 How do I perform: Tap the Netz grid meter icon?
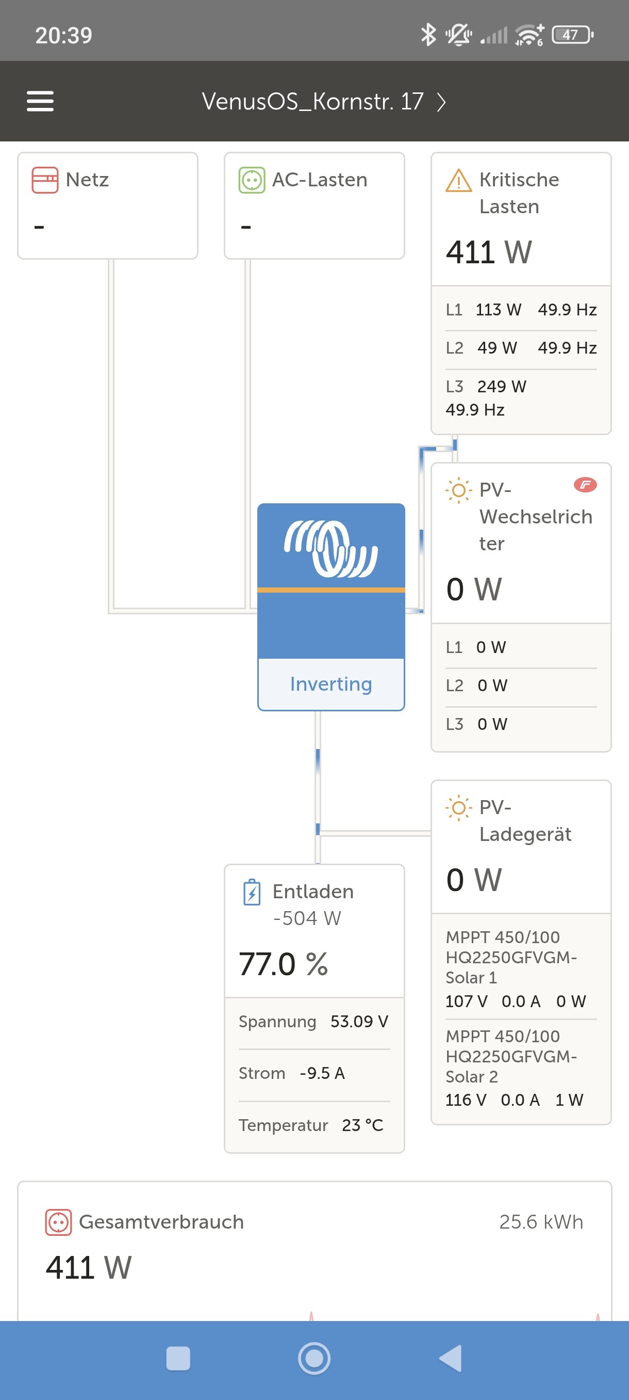coord(44,180)
